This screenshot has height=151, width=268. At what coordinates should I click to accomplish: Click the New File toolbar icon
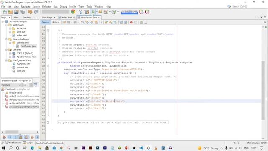click(5, 12)
